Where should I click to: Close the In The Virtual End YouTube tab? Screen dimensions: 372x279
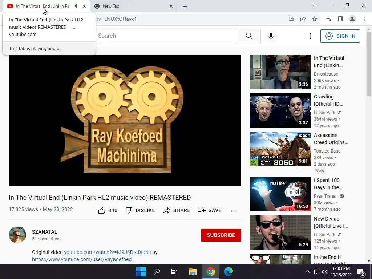click(84, 6)
